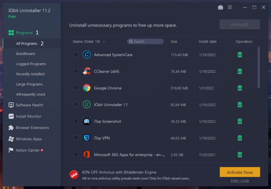Click the search magnifier icon
The height and width of the screenshot is (189, 271).
pyautogui.click(x=131, y=42)
